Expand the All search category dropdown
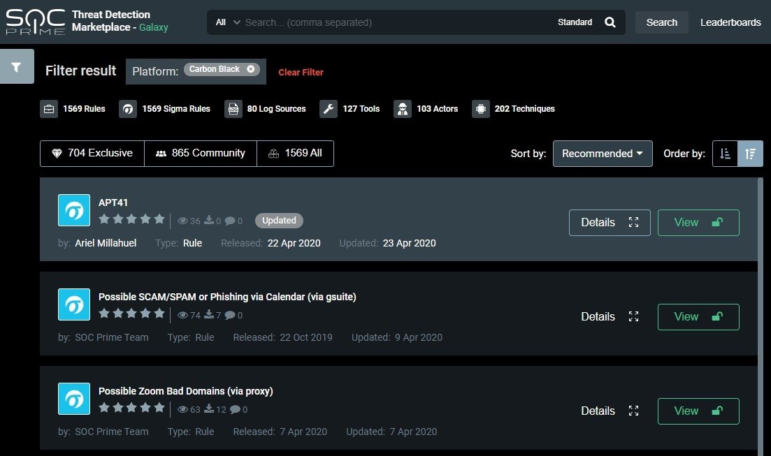The image size is (771, 456). point(228,22)
